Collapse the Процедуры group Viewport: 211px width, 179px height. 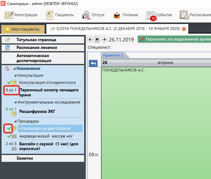(15, 121)
